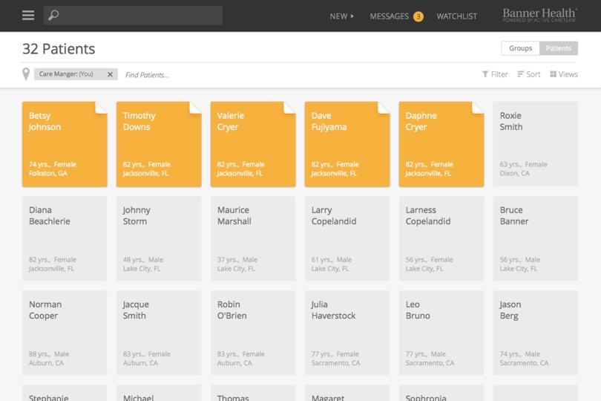Click the location pin icon
601x401 pixels.
click(x=26, y=74)
